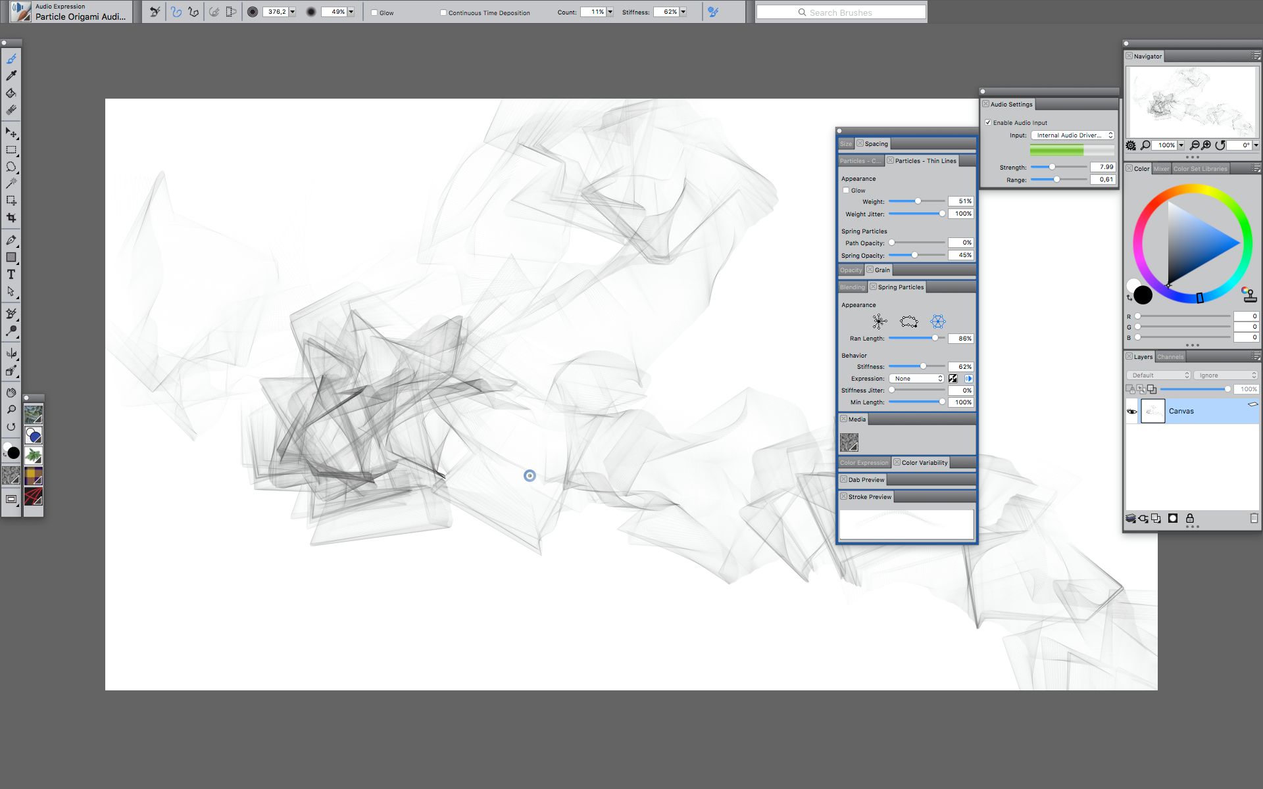The width and height of the screenshot is (1263, 789).
Task: Select the Text tool
Action: pos(11,274)
